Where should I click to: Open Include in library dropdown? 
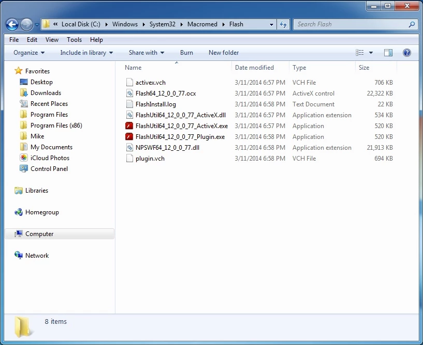pyautogui.click(x=86, y=53)
